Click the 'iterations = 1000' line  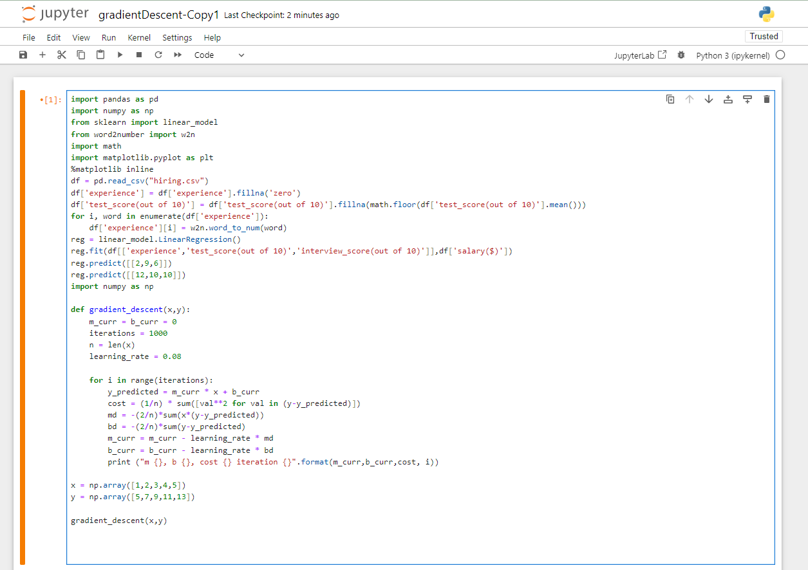[128, 333]
